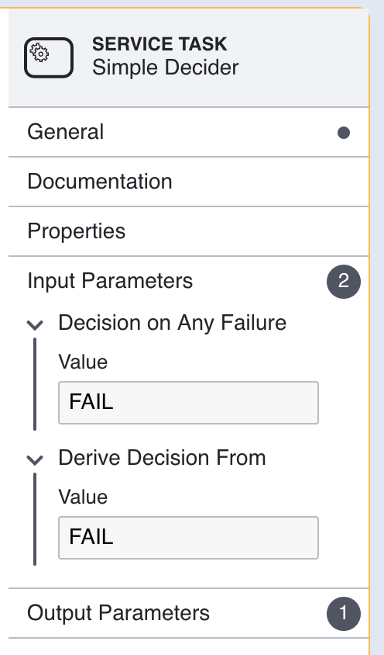
Task: Click the Decision on Any Failure value field
Action: point(188,403)
